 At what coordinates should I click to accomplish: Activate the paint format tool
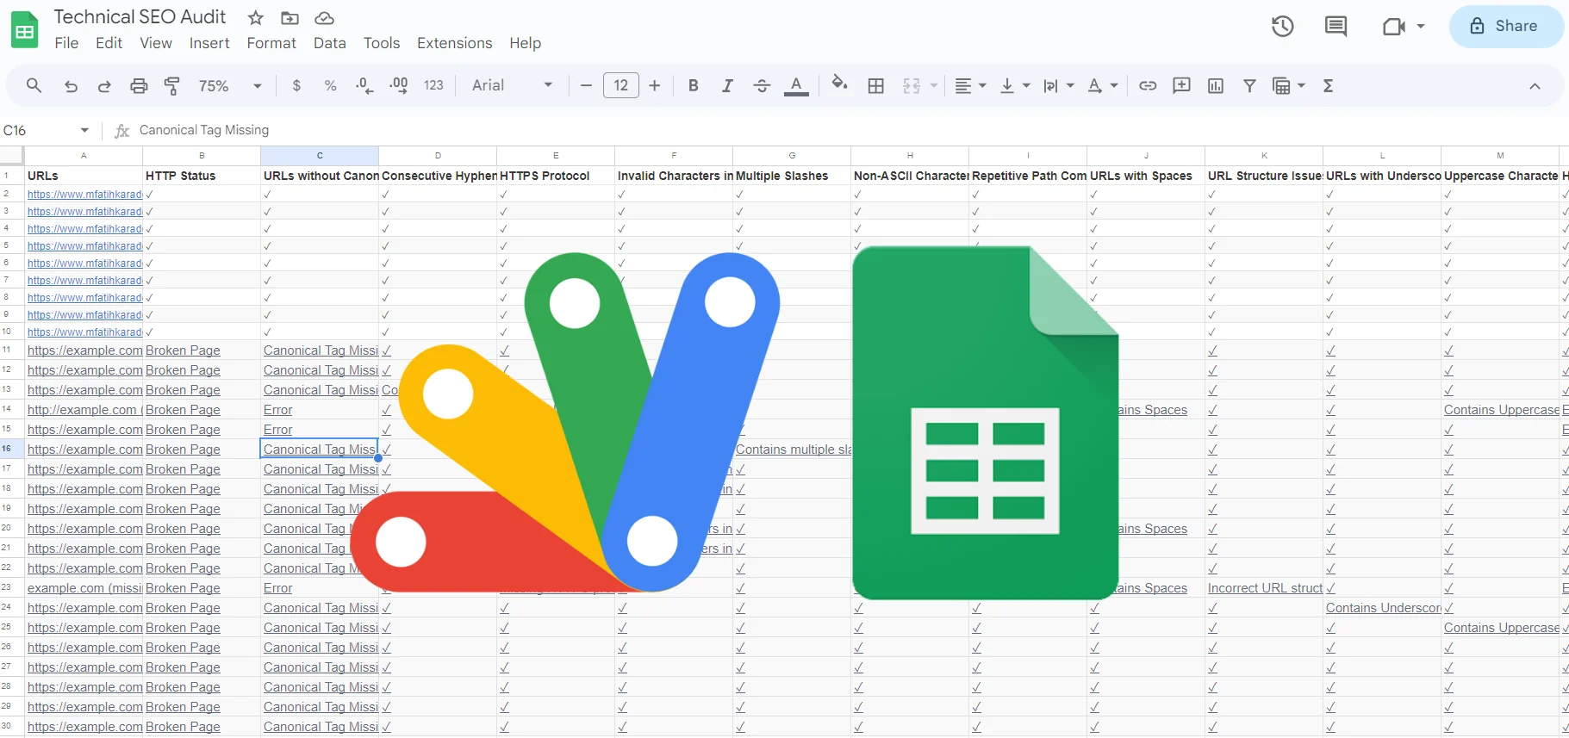(172, 85)
